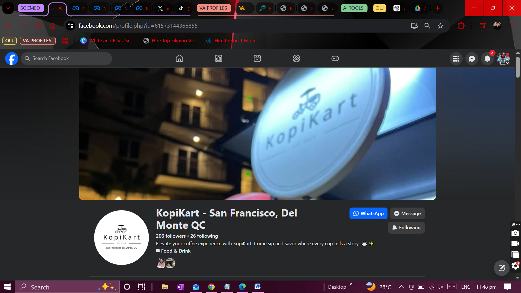Viewport: 521px width, 293px height.
Task: Collapse the SOCMED tab group
Action: (x=30, y=8)
